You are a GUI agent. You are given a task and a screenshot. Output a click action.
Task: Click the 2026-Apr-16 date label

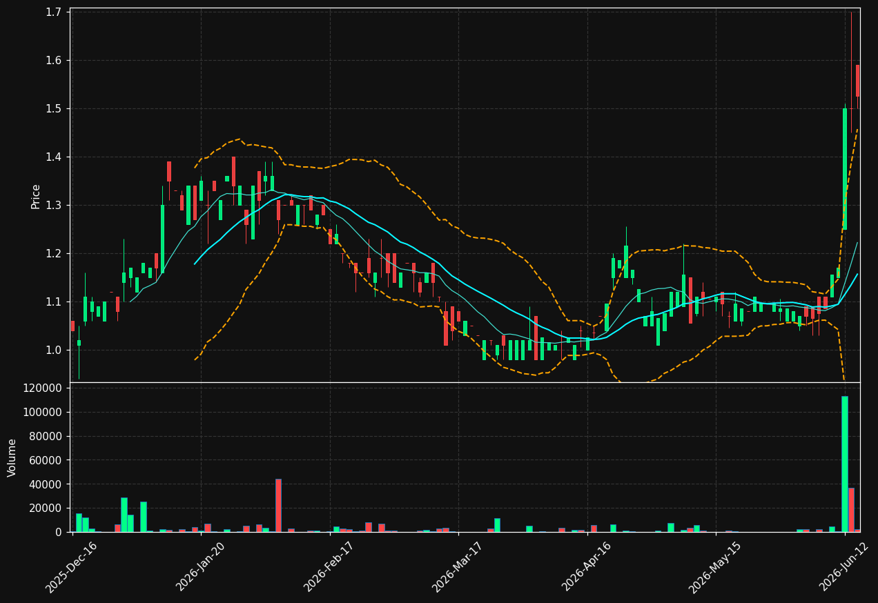click(587, 566)
